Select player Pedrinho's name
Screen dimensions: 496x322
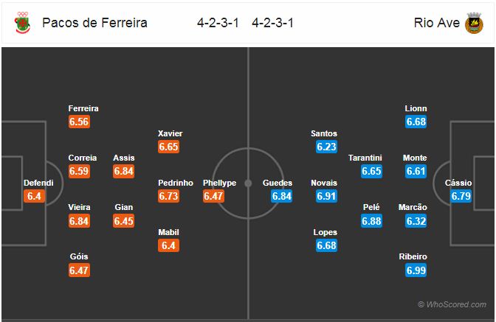[176, 183]
